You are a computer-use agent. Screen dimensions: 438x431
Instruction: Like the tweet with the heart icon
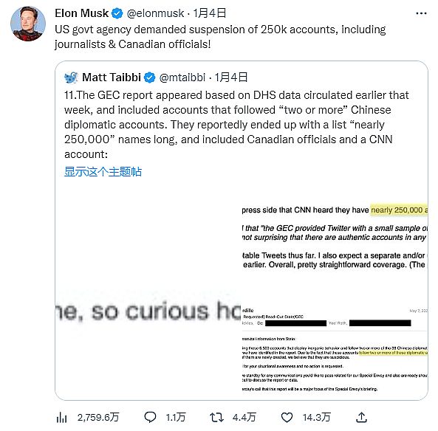click(x=287, y=418)
